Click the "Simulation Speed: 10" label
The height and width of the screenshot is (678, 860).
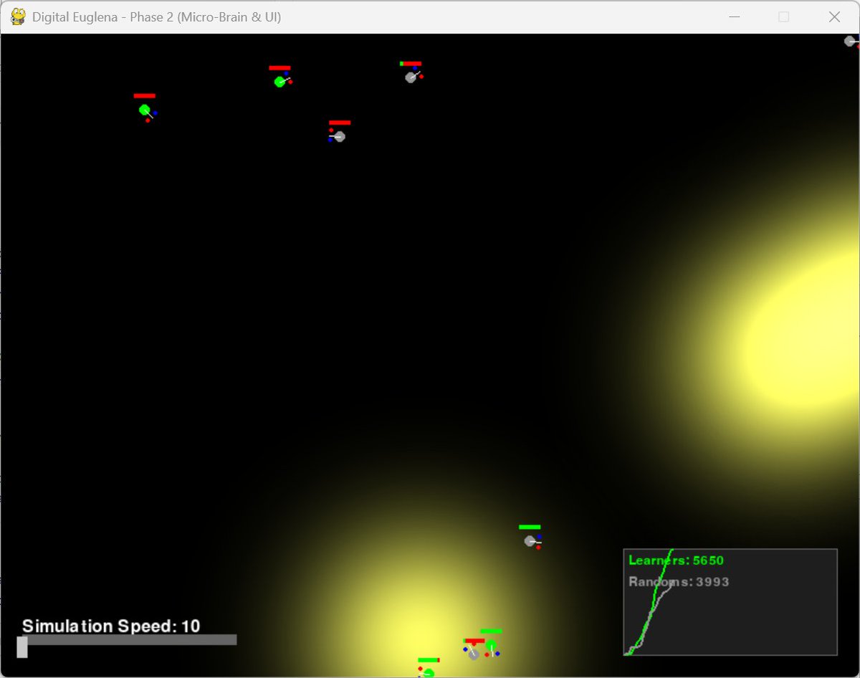tap(111, 626)
